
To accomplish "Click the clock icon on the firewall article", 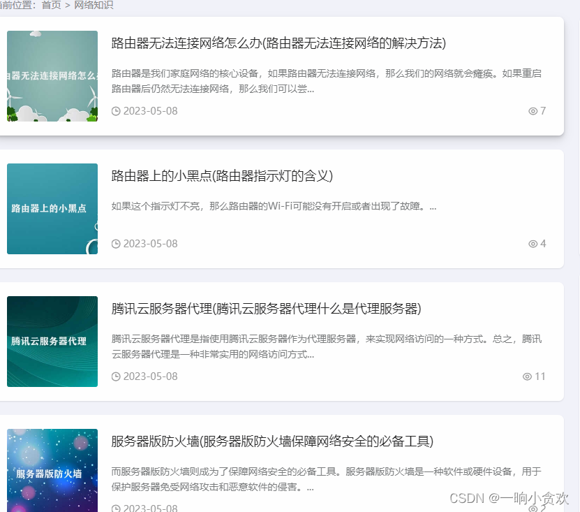I will (116, 508).
